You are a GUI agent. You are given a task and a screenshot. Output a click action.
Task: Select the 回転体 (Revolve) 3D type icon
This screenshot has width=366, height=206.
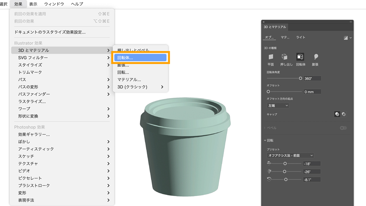[300, 57]
